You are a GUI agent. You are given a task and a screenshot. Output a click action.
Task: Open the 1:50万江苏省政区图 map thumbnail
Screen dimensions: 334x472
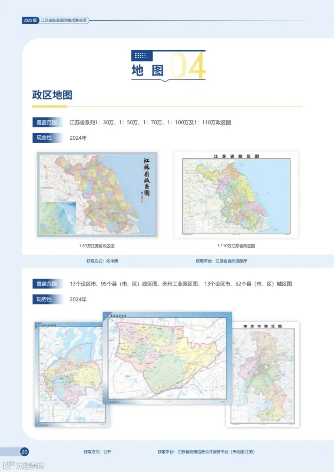(x=97, y=195)
